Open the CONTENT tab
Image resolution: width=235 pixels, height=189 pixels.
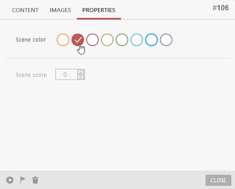click(25, 10)
